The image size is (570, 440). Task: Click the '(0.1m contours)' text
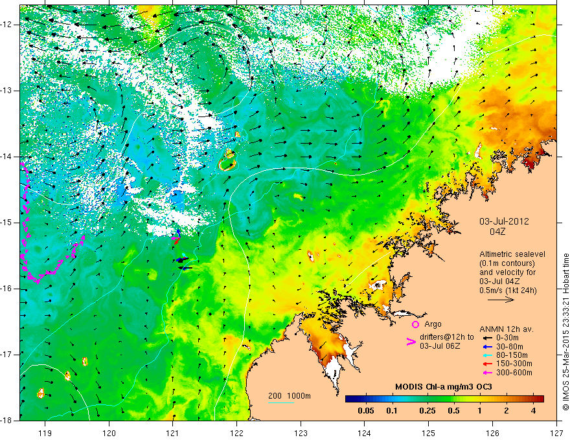[x=508, y=263]
